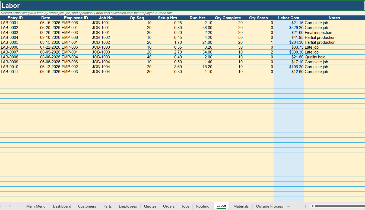The image size is (365, 210).
Task: Click the horizontal scrollbar left arrow
Action: pos(312,206)
